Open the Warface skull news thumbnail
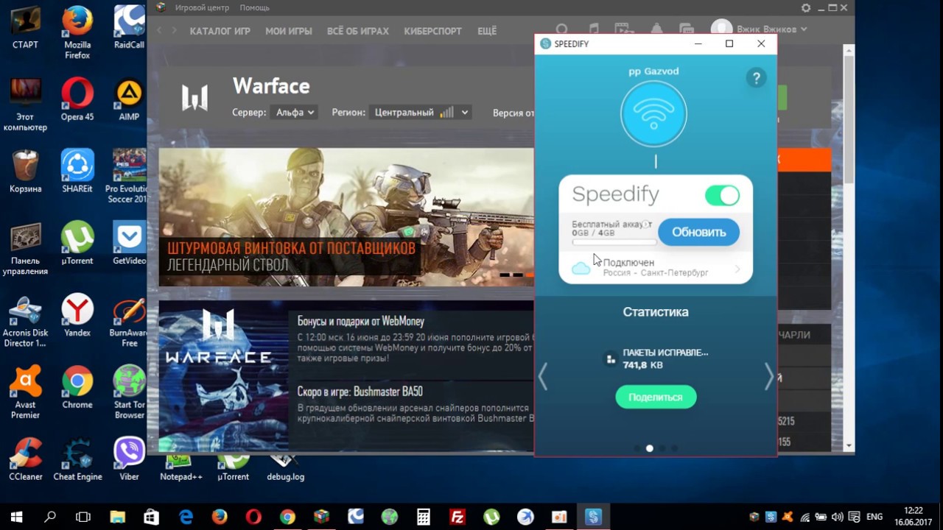The image size is (943, 530). pyautogui.click(x=223, y=375)
